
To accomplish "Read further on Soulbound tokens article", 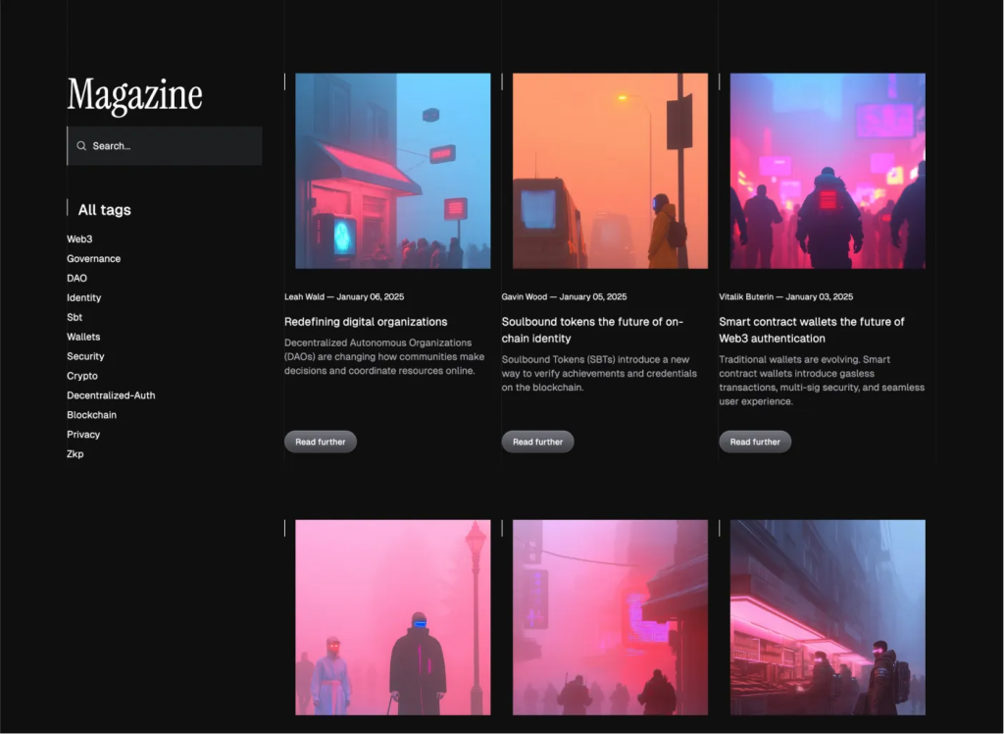I will pyautogui.click(x=537, y=442).
